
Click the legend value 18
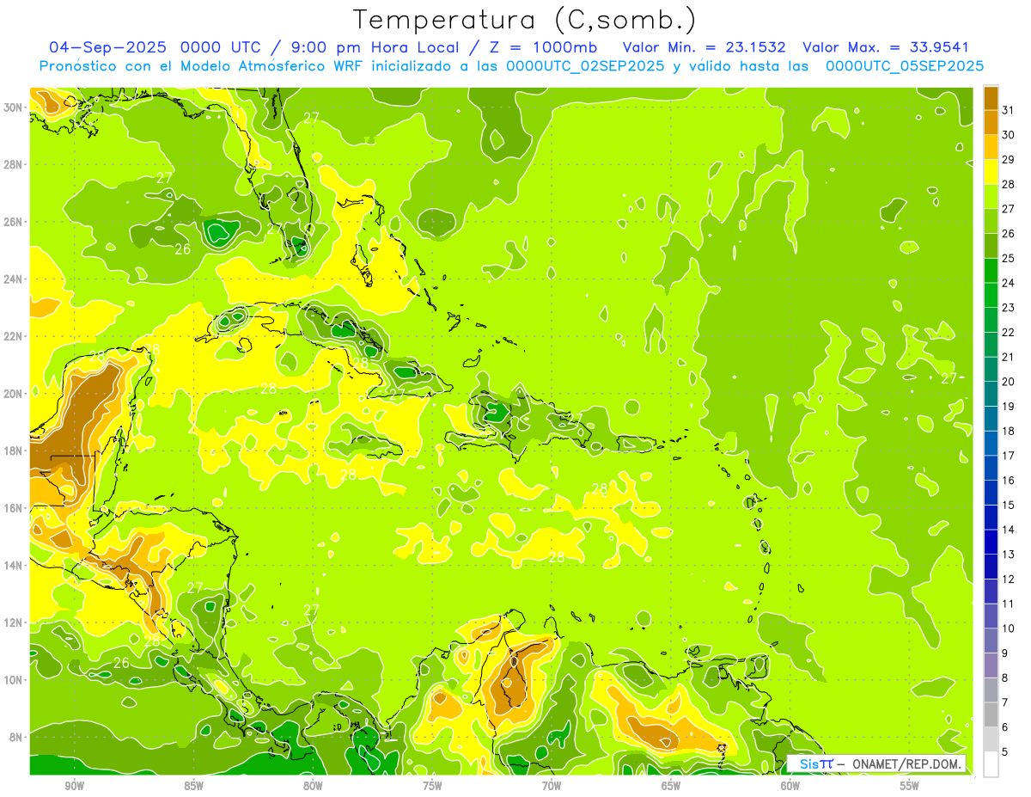1009,431
